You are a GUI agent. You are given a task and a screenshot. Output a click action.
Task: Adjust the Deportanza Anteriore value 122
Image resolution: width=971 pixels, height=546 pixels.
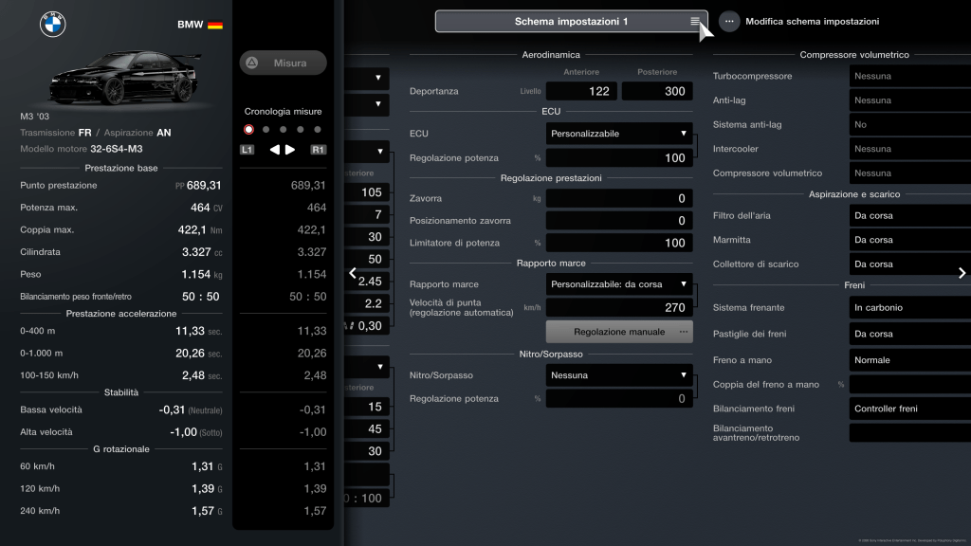point(581,91)
